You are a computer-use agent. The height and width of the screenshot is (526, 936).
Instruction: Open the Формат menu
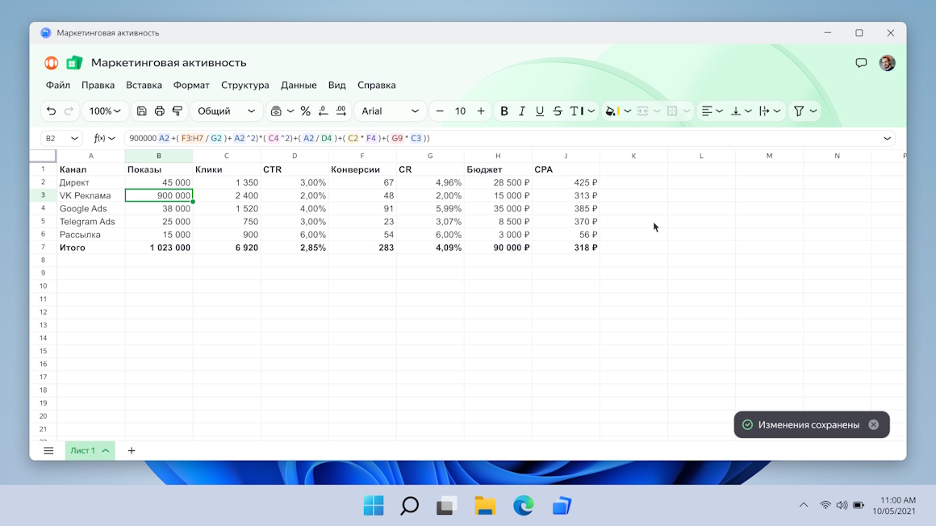click(x=191, y=86)
